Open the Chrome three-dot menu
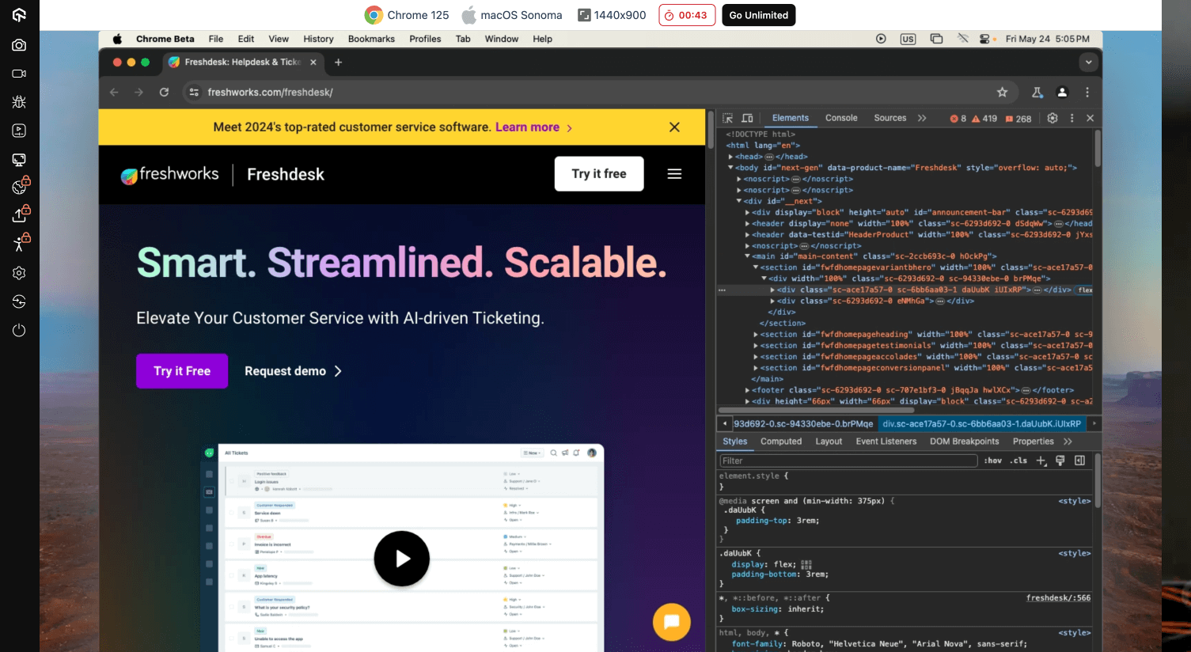Image resolution: width=1191 pixels, height=652 pixels. click(x=1087, y=93)
